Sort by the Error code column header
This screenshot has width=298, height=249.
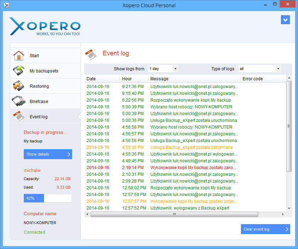click(x=263, y=79)
